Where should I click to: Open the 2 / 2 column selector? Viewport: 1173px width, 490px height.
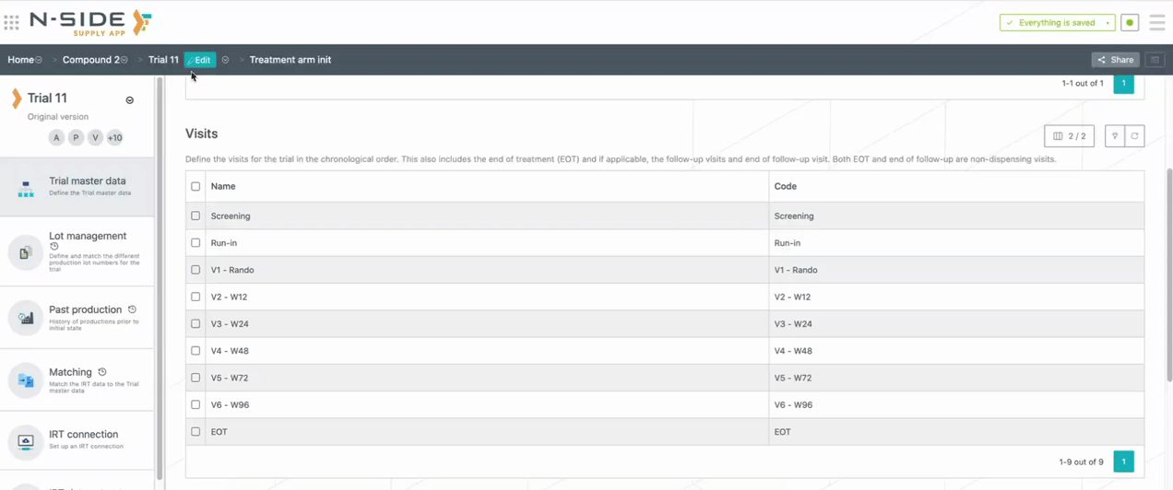tap(1069, 136)
